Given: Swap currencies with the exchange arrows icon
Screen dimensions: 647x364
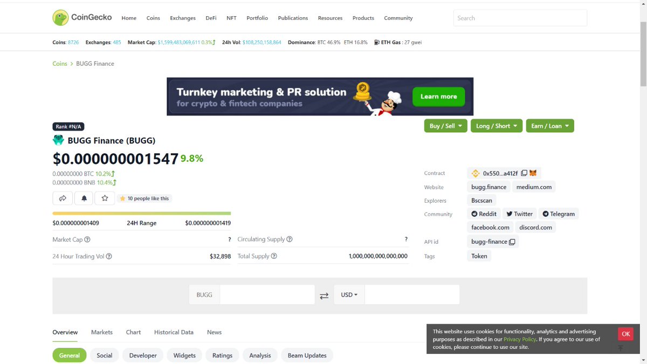Looking at the screenshot, I should tap(324, 296).
